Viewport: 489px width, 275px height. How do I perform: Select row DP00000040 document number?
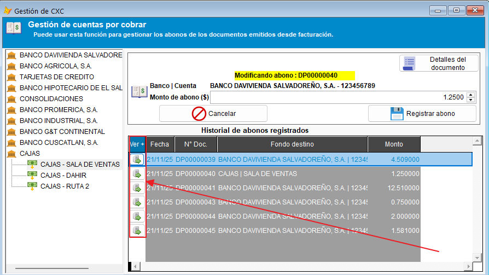(x=195, y=174)
